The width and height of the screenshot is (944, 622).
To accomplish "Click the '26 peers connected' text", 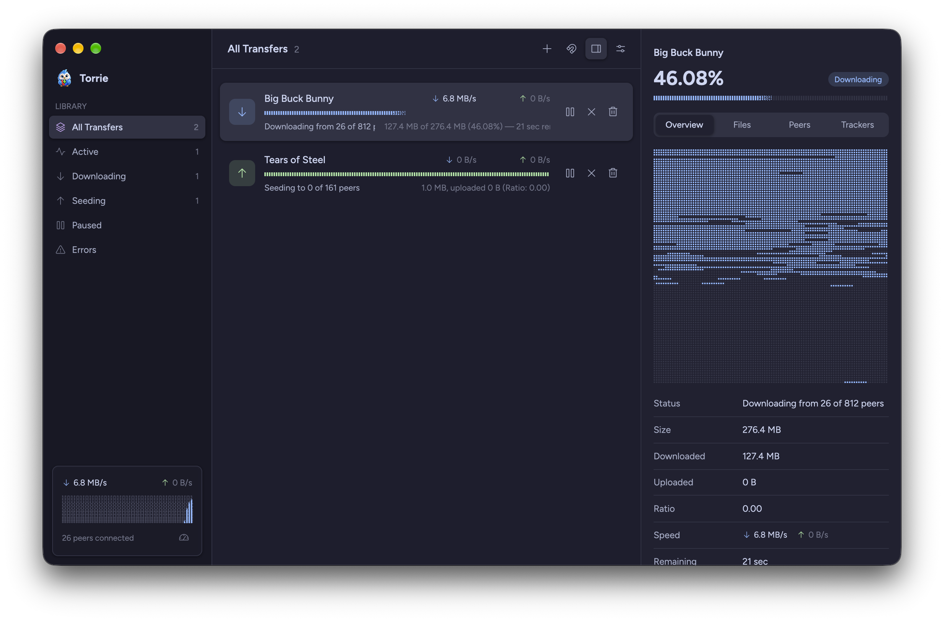I will [x=98, y=538].
